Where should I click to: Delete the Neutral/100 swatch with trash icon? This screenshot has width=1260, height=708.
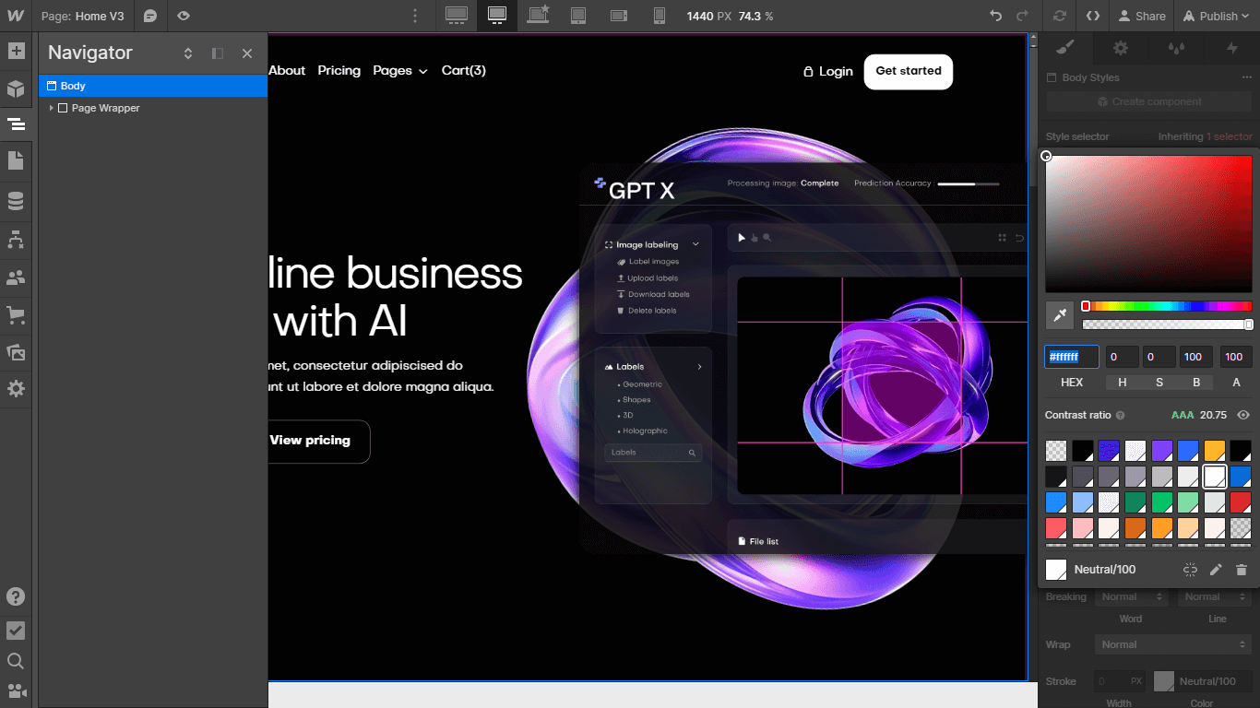[1242, 570]
